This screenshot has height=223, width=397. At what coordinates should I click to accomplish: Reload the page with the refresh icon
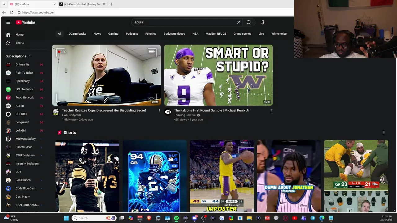[x=11, y=12]
